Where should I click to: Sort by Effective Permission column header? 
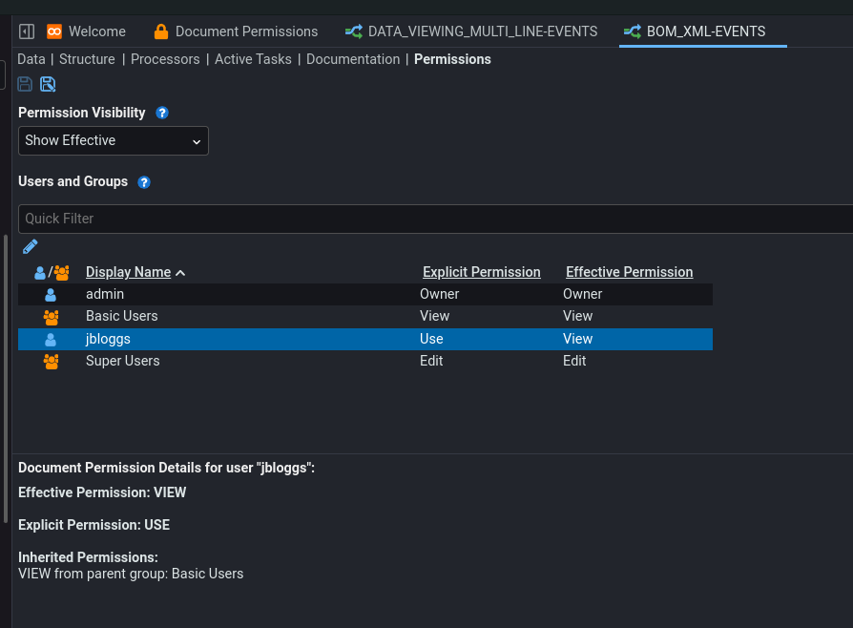(x=629, y=272)
